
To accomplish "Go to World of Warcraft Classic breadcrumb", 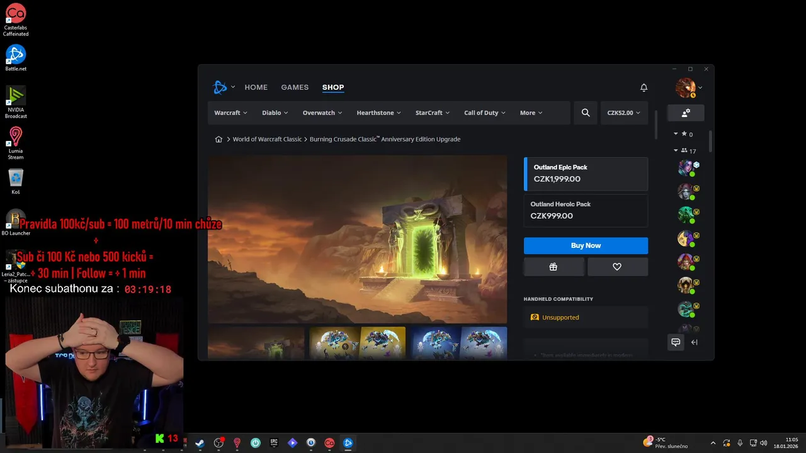I will pyautogui.click(x=268, y=139).
